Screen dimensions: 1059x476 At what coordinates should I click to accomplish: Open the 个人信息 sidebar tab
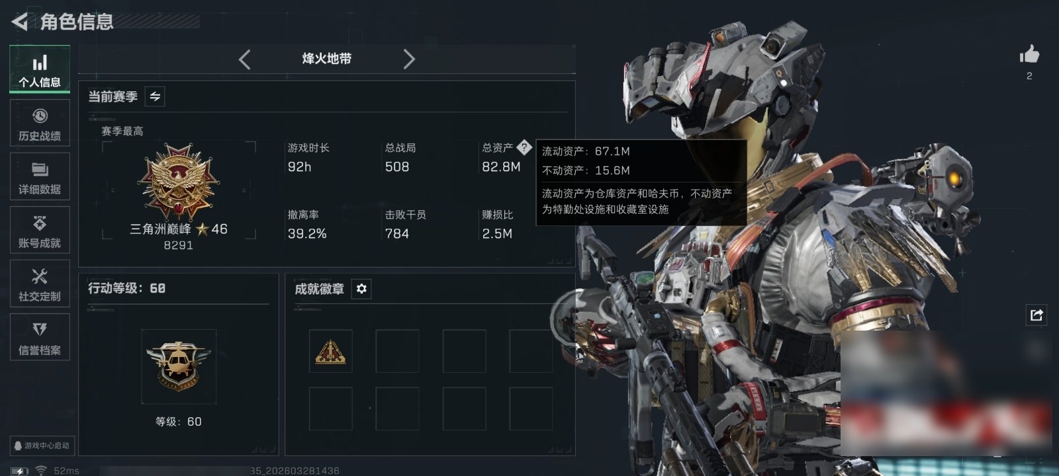click(40, 69)
